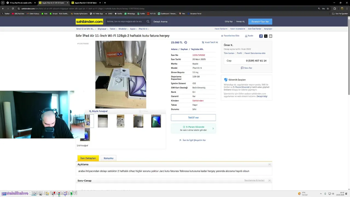Click the taskbar weather widget
Viewport: 350px width, 197px height.
303,194
